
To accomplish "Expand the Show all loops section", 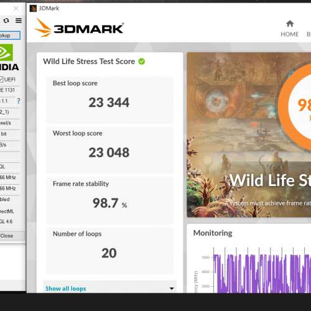I will (x=109, y=288).
